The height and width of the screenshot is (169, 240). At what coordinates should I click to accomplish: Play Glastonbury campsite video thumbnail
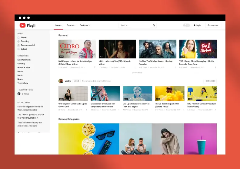pos(105,94)
